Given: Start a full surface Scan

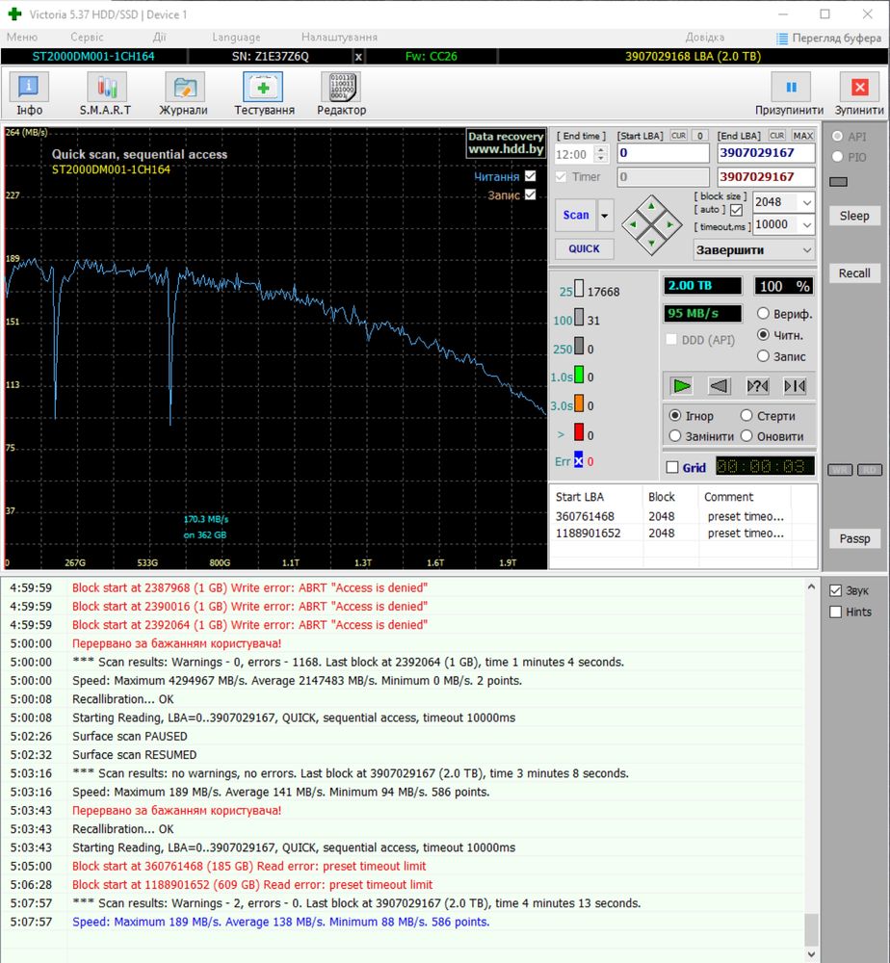Looking at the screenshot, I should [576, 216].
